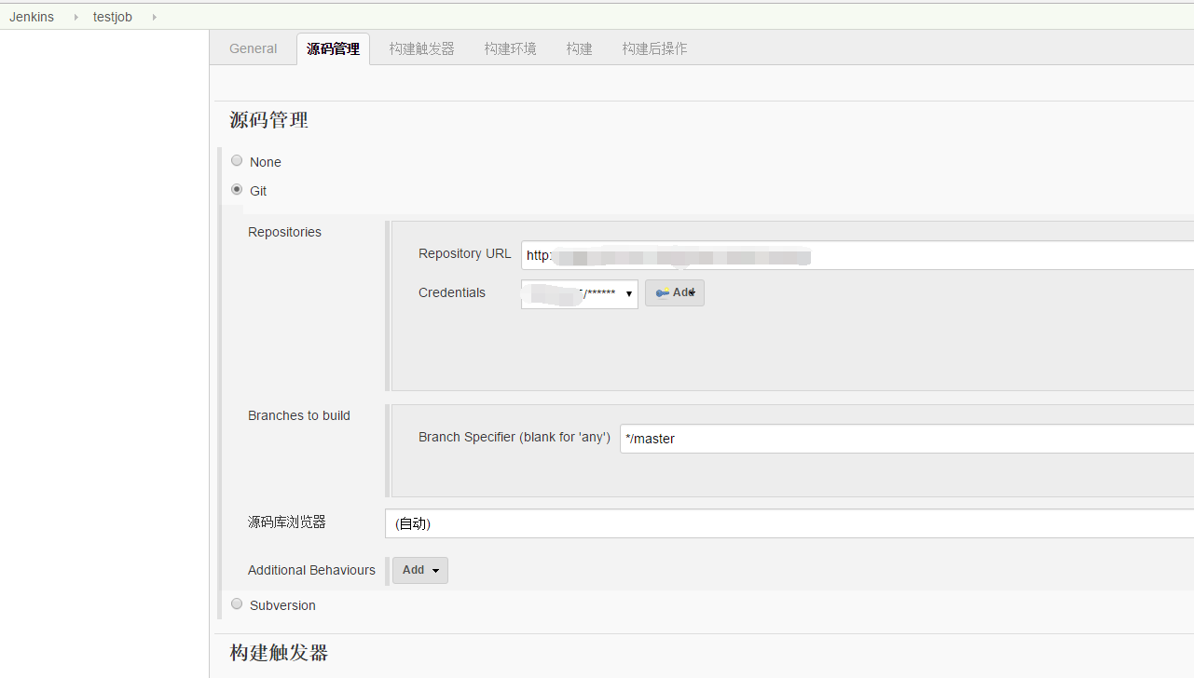Click the Branches to build label
Screen dimensions: 1194x678
[299, 415]
